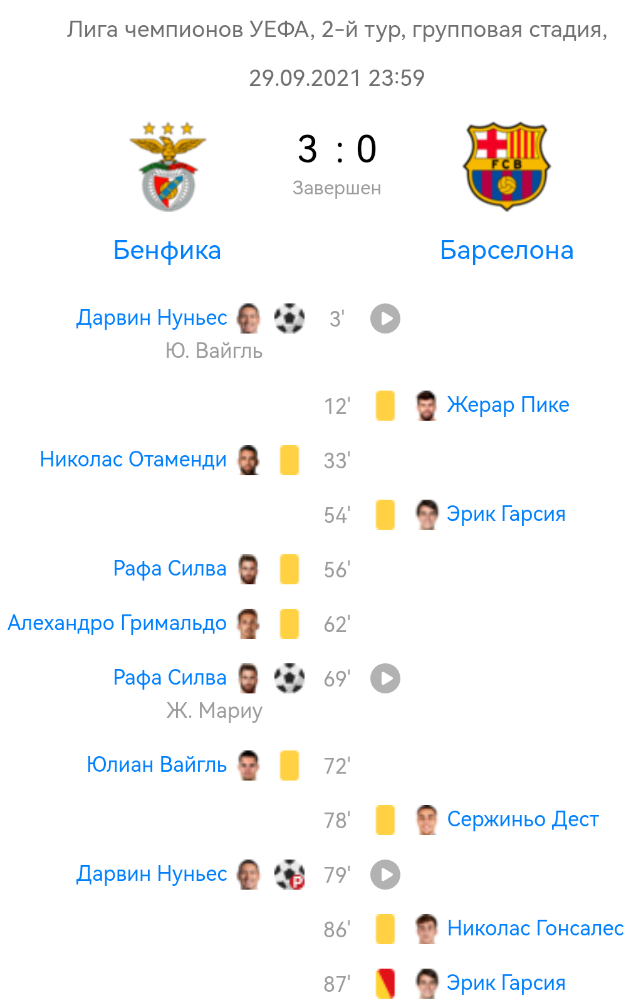Click the 3 : 0 match score
The image size is (641, 1005).
coord(337,149)
